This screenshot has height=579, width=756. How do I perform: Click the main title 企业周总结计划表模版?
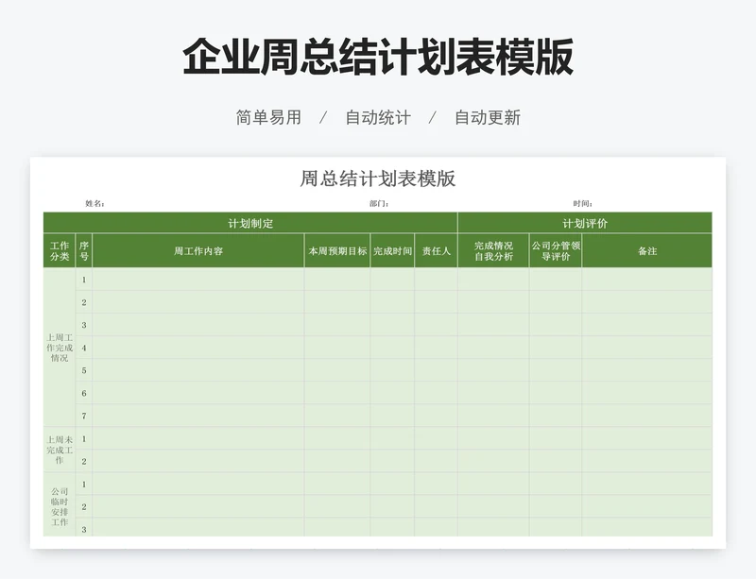(378, 57)
